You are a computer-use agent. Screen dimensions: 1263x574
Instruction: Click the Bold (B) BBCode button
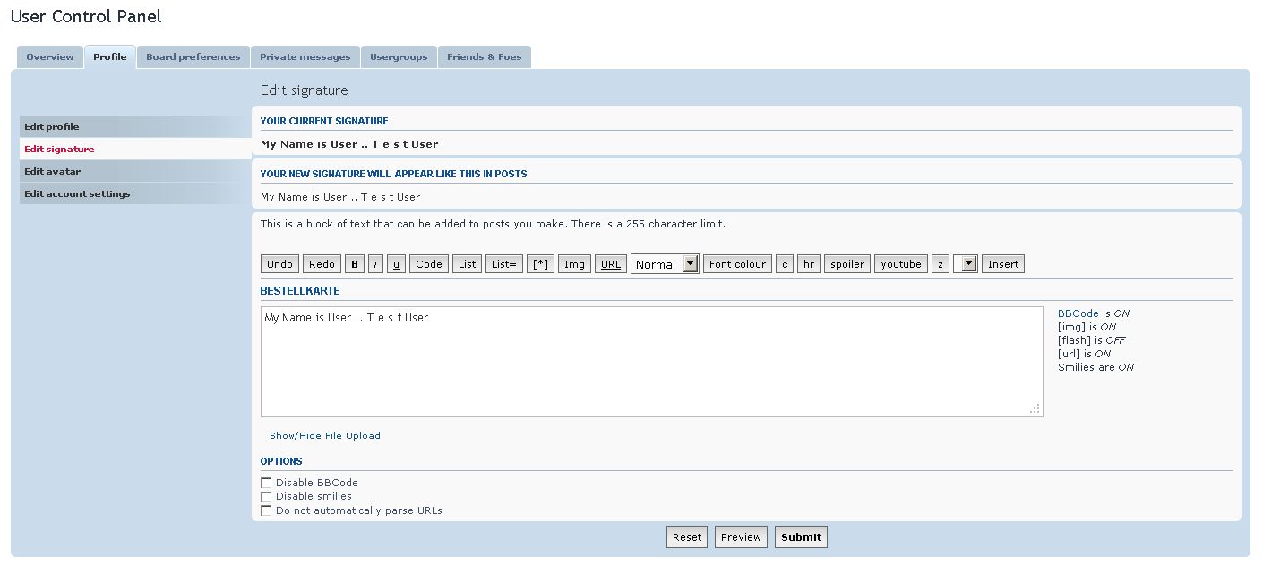click(355, 264)
